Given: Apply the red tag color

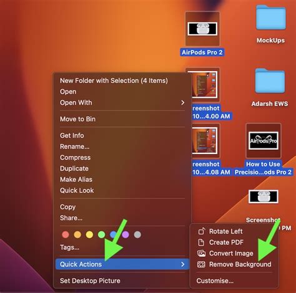Looking at the screenshot, I should 66,235.
